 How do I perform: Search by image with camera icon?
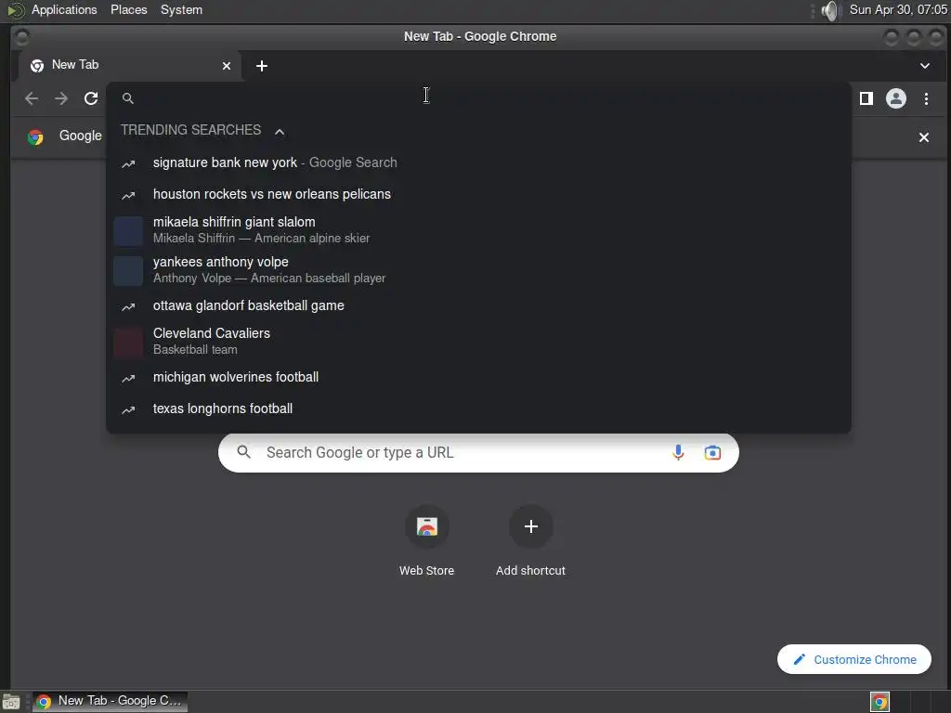712,452
